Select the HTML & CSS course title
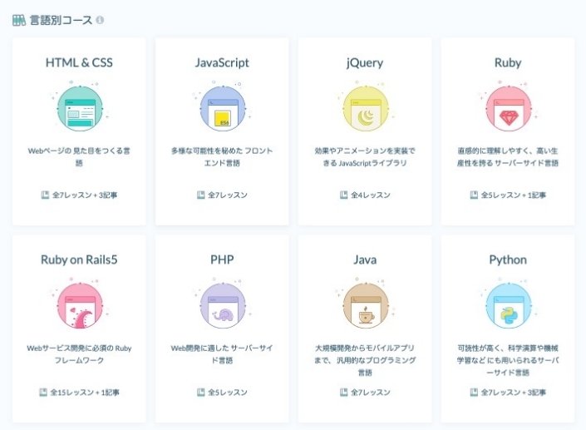The width and height of the screenshot is (586, 430). (79, 62)
